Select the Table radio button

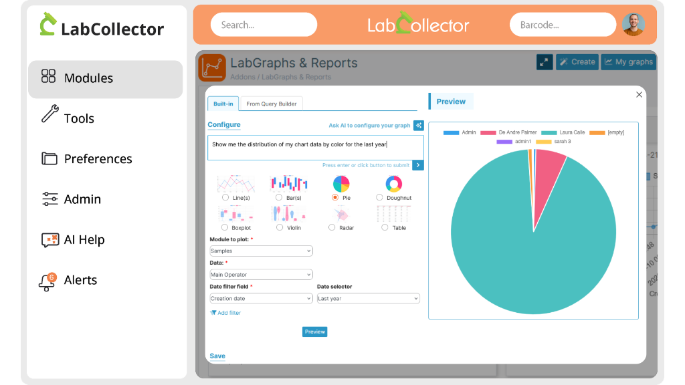pos(385,227)
